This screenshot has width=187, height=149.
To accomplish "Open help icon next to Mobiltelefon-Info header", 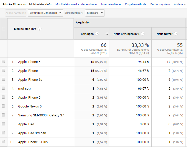I will pyautogui.click(x=40, y=29).
